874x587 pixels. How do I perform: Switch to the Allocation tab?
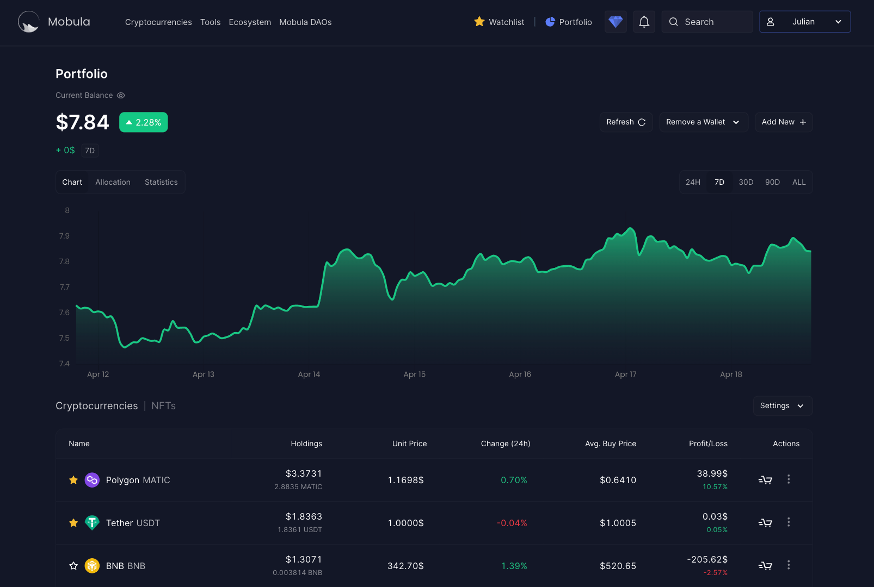113,182
